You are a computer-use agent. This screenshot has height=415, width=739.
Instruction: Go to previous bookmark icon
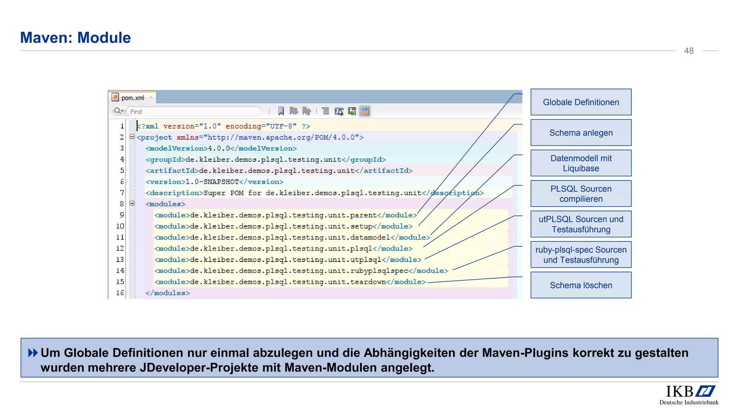coord(307,111)
